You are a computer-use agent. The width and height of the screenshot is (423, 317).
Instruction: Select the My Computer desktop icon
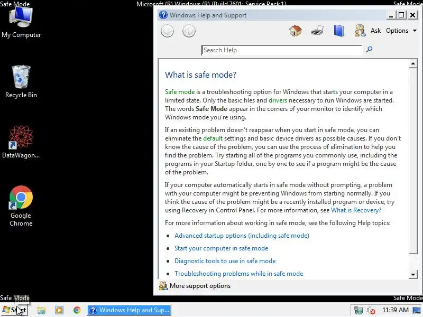pos(21,23)
